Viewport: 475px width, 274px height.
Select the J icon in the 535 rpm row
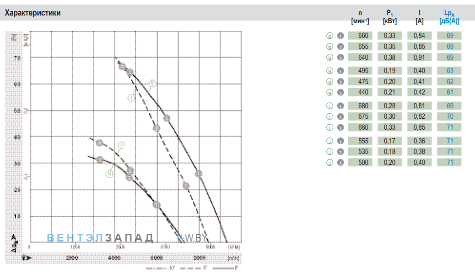pos(329,152)
